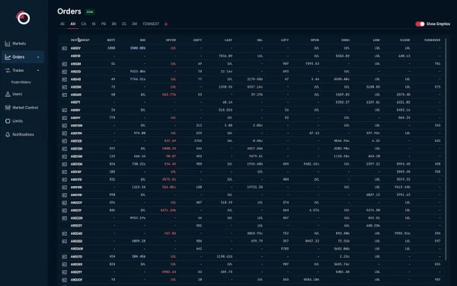The width and height of the screenshot is (457, 286).
Task: Click the row icon beside AH24D
Action: coord(65,233)
